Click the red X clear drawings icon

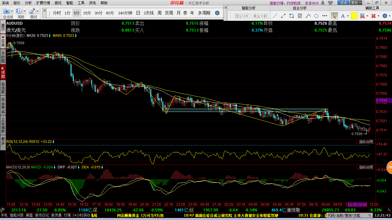click(x=373, y=16)
